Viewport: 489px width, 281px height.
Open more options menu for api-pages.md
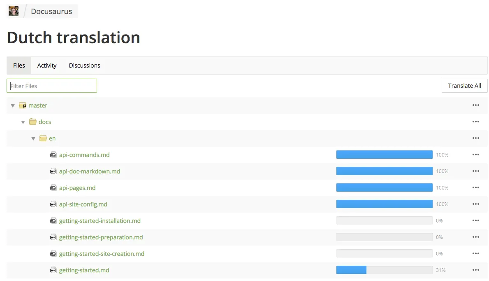475,187
